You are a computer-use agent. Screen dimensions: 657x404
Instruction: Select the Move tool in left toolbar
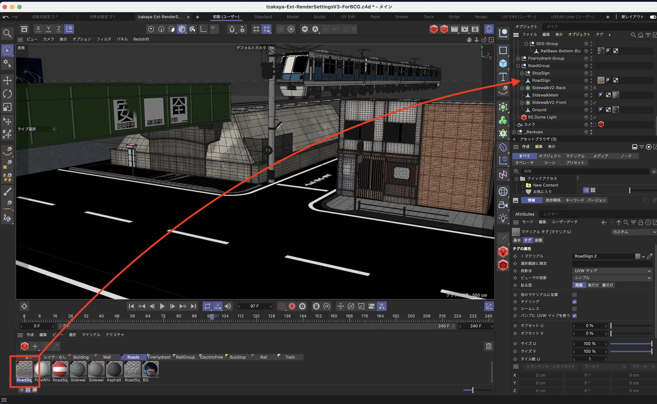coord(7,80)
